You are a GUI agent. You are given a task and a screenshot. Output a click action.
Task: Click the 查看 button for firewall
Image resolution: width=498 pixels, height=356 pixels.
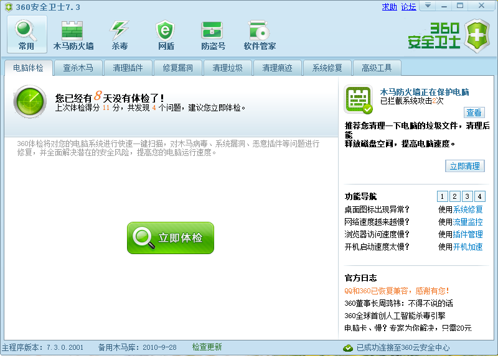point(474,112)
